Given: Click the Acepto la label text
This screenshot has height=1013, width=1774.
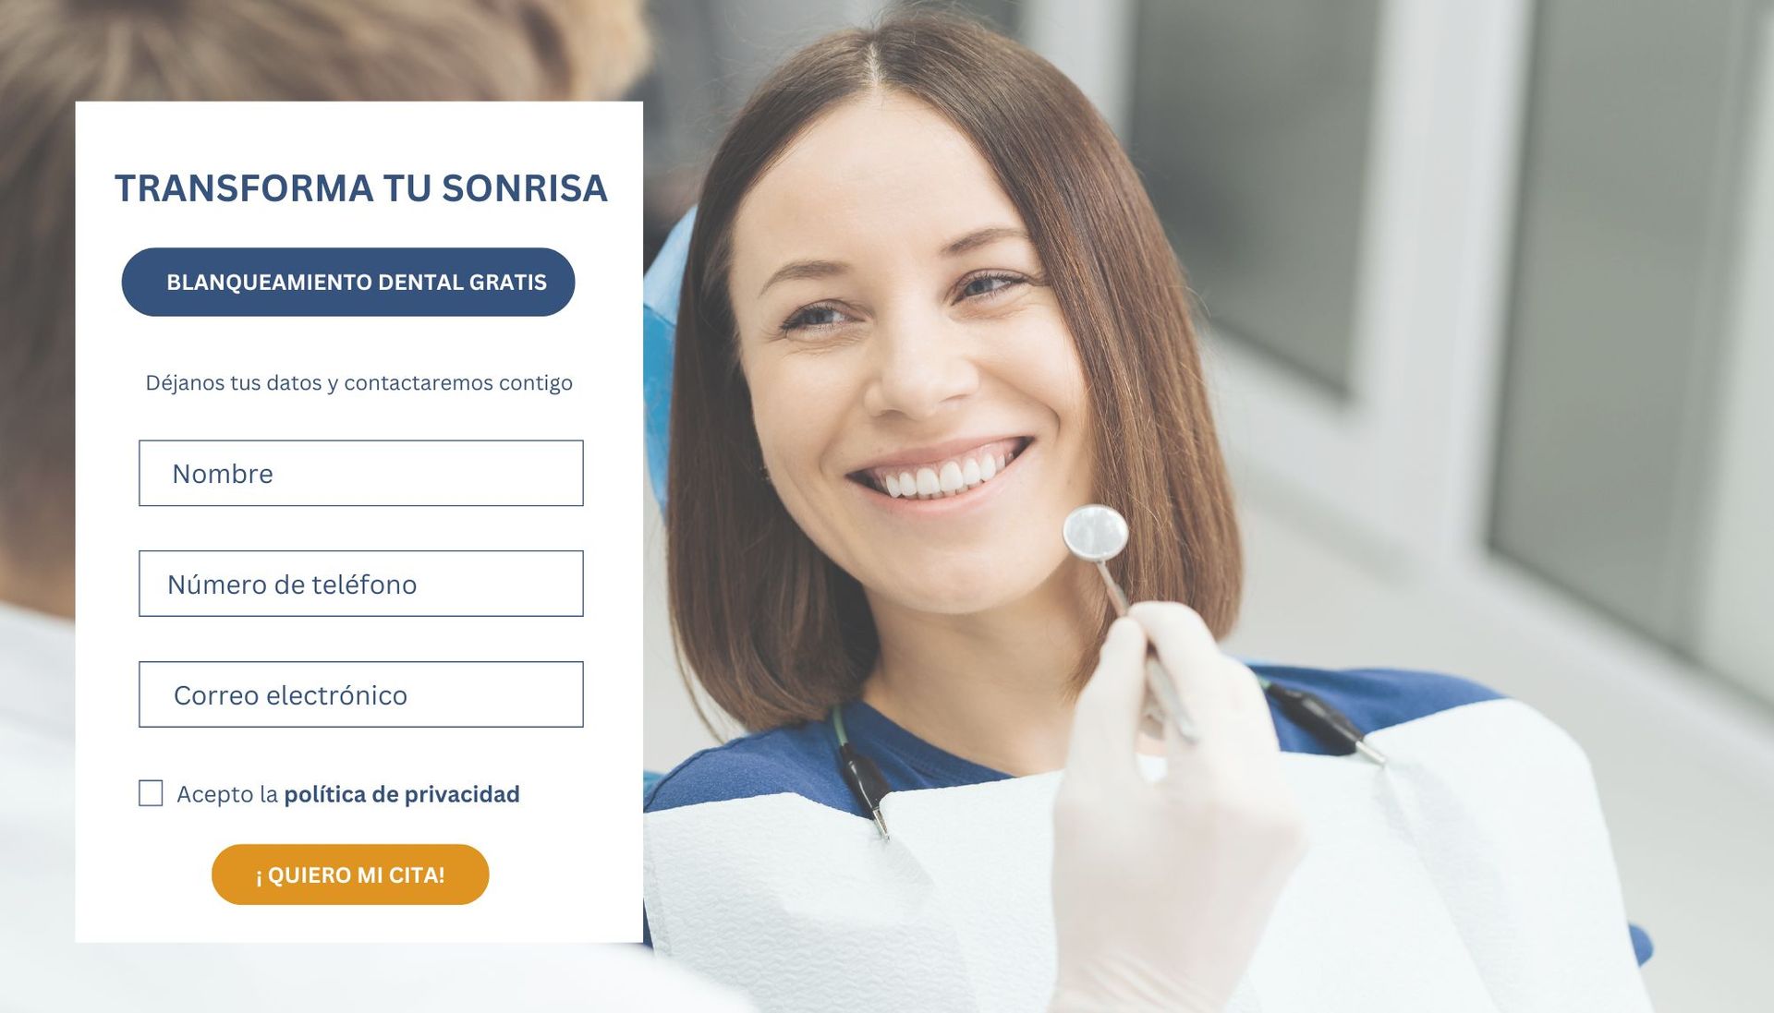Looking at the screenshot, I should (227, 794).
